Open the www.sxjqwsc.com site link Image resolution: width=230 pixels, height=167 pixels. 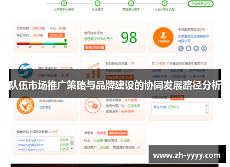[x=31, y=149]
